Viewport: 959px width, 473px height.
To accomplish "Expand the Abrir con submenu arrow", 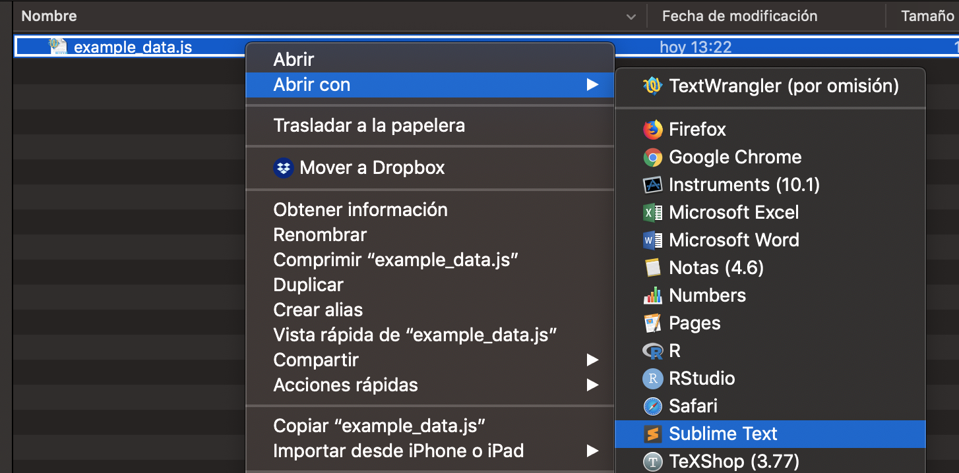I will pos(592,85).
